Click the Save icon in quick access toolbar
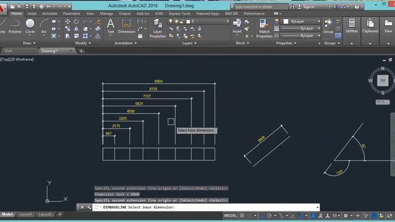This screenshot has height=222, width=395. point(27,7)
